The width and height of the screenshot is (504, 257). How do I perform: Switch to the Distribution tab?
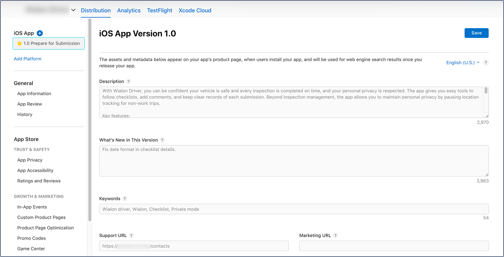pyautogui.click(x=96, y=10)
